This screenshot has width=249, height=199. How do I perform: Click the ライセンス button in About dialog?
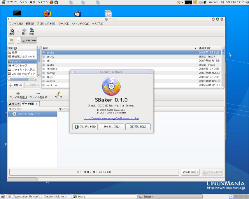tap(111, 127)
